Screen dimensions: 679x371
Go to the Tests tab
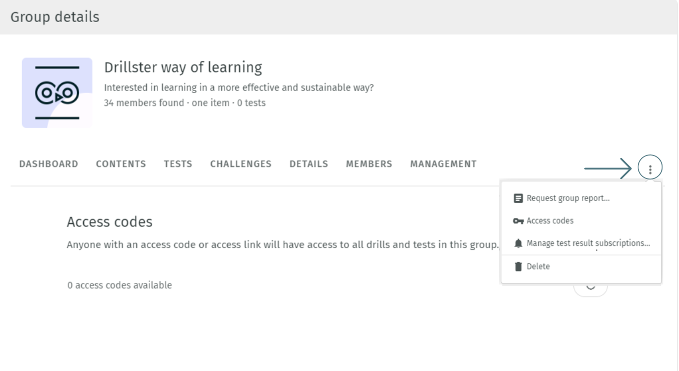[x=178, y=164]
